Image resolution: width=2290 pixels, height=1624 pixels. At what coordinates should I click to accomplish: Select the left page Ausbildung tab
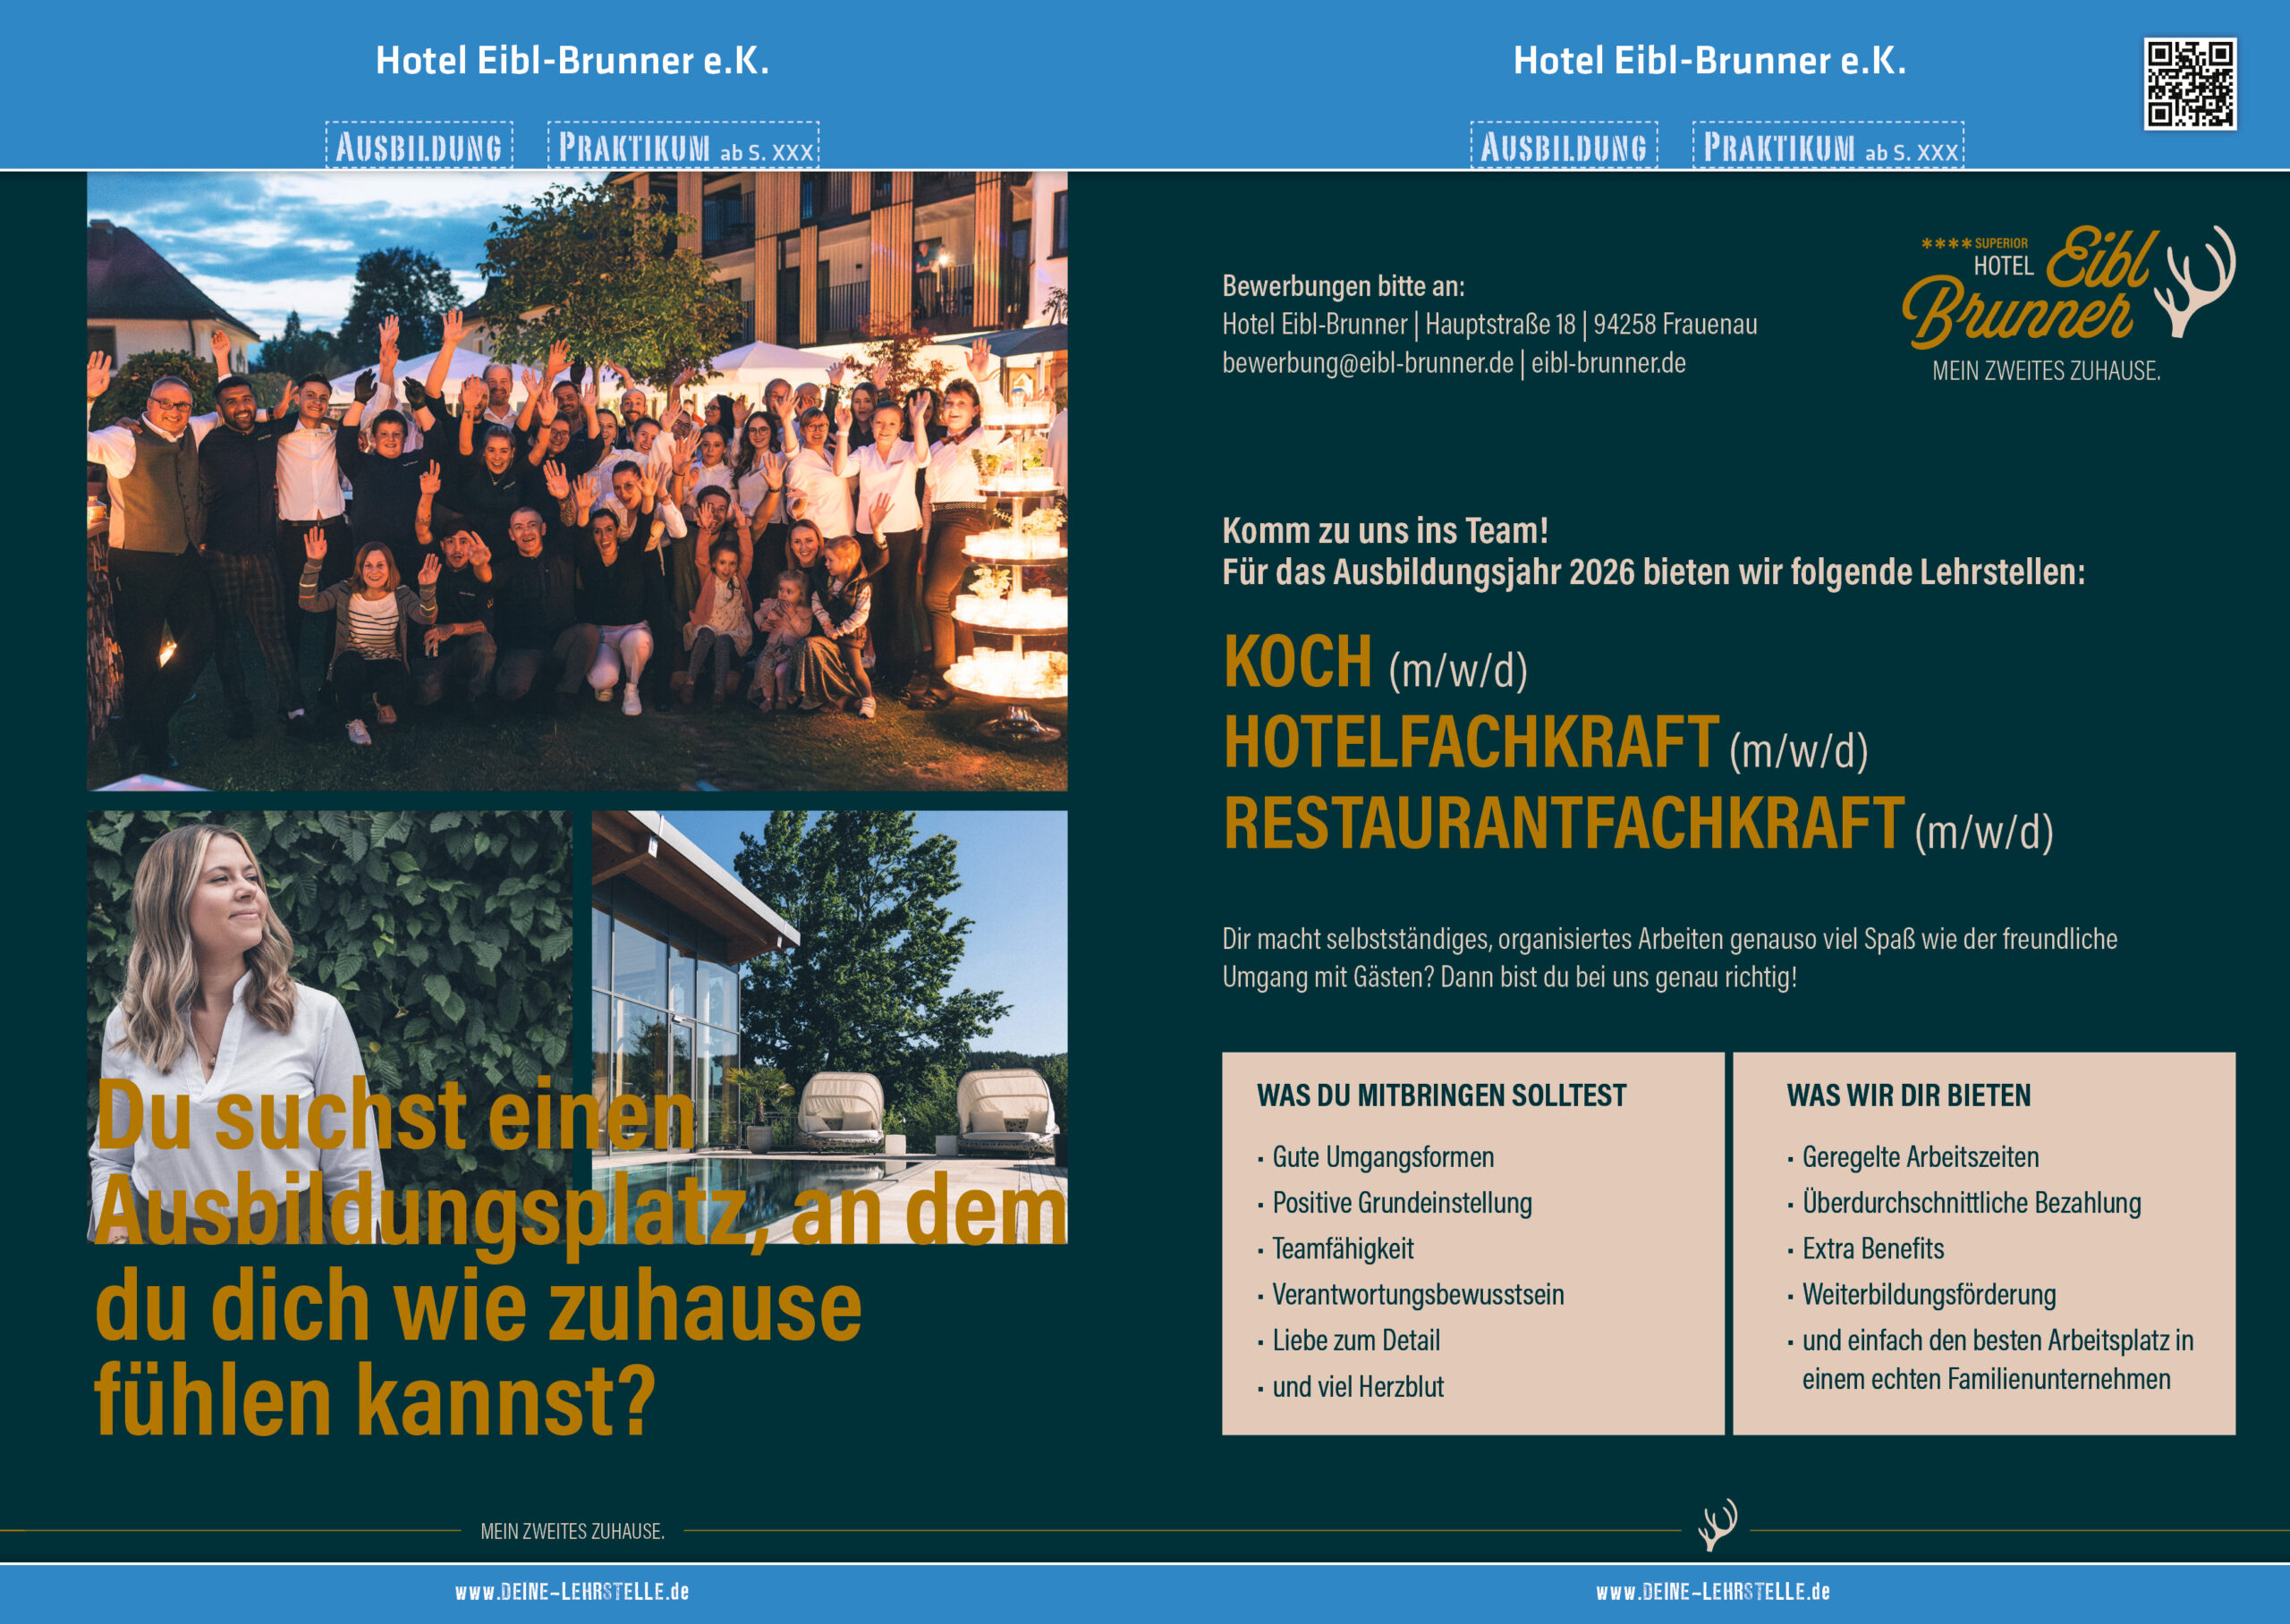click(419, 147)
